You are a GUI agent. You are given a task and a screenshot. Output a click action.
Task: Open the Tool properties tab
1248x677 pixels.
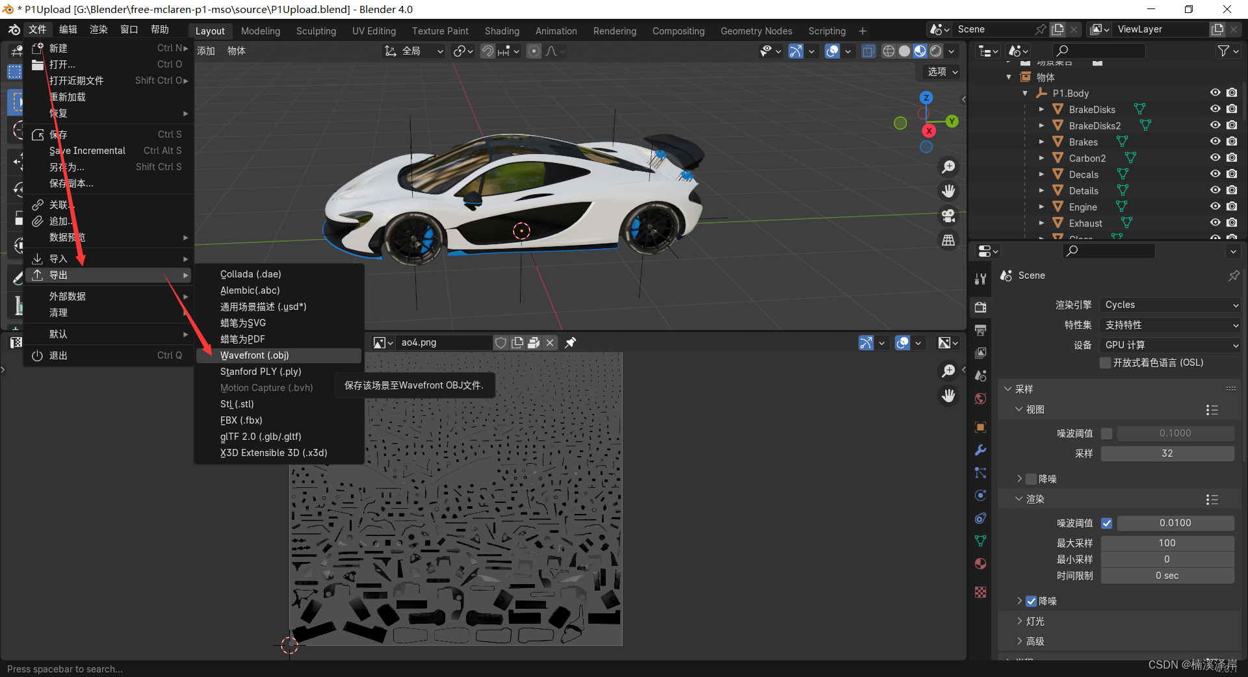[x=981, y=279]
